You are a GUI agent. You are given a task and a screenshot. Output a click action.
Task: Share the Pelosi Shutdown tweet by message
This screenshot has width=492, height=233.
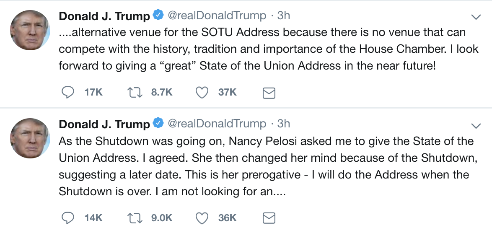(x=269, y=218)
